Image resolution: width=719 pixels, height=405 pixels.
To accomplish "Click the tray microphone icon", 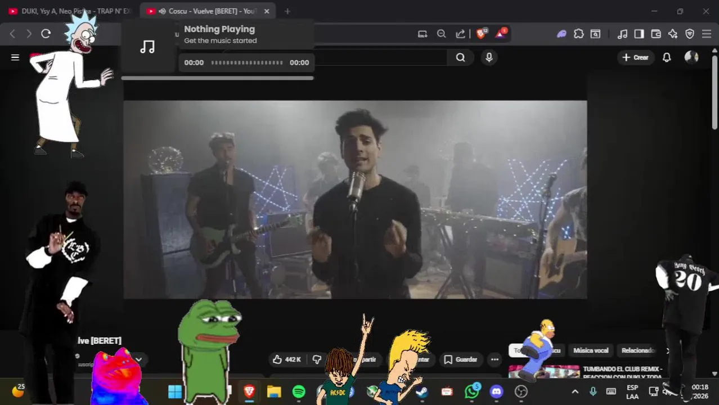I will 593,391.
